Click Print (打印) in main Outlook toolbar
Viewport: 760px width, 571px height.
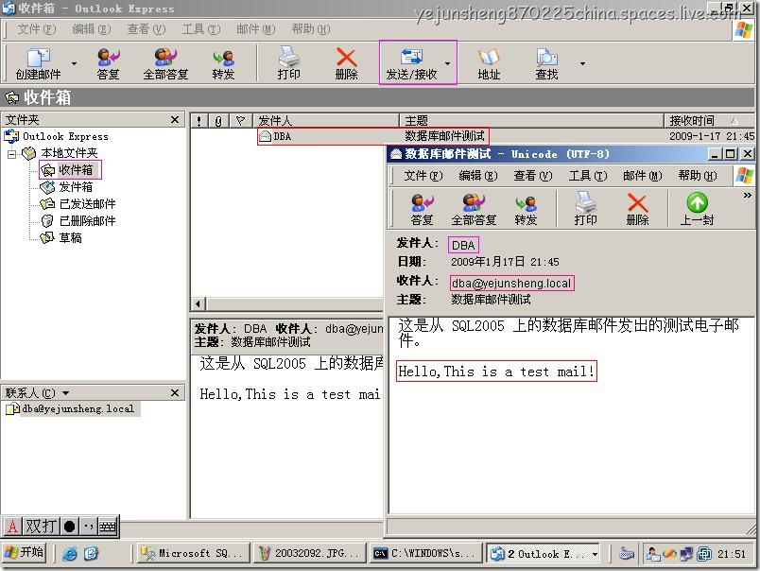tap(289, 63)
